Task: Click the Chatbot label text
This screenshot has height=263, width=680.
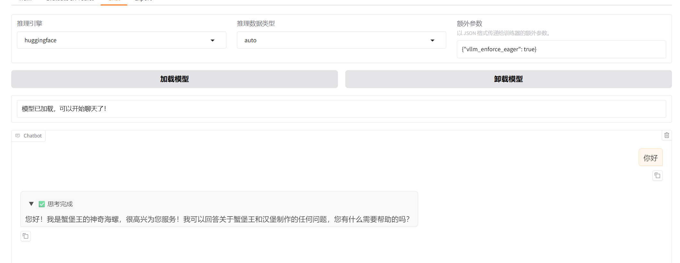Action: (x=33, y=136)
